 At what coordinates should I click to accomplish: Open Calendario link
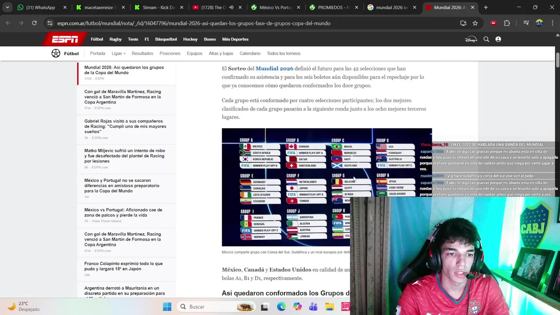[x=250, y=53]
